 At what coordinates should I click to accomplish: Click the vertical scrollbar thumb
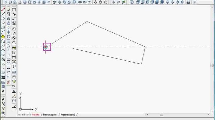212,65
